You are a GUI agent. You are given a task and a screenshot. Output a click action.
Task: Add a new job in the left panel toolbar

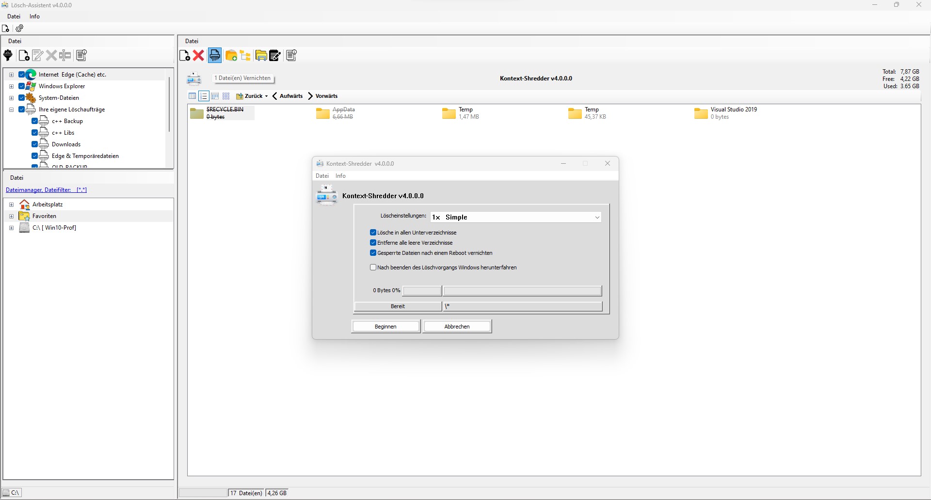[x=24, y=55]
